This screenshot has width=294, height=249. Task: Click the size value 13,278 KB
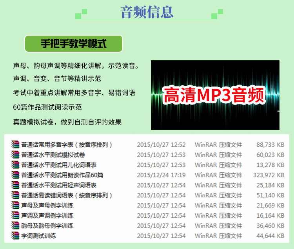(270, 165)
